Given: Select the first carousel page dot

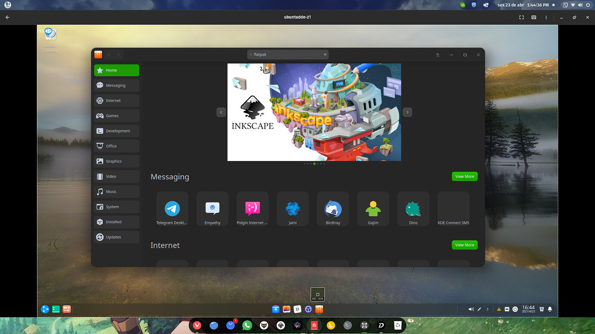Looking at the screenshot, I should click(304, 164).
